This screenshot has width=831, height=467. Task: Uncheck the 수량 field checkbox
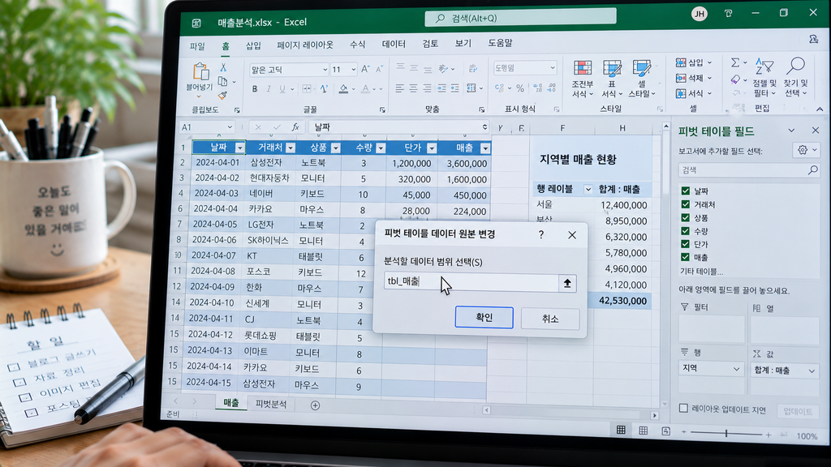(x=685, y=231)
